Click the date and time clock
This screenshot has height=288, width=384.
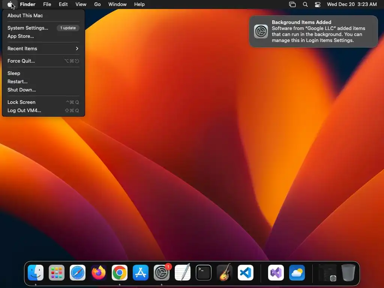click(x=352, y=4)
